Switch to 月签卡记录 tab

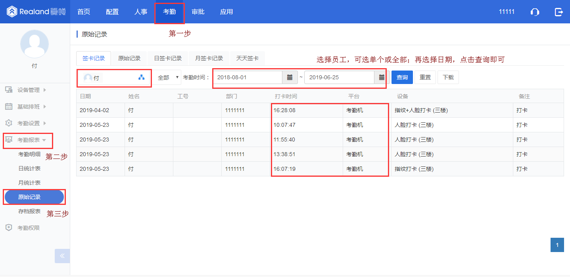coord(209,58)
